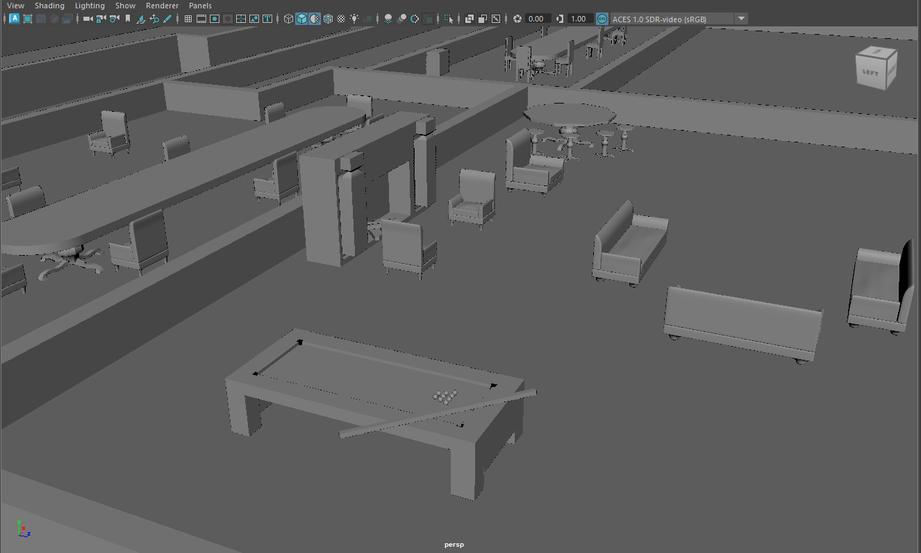
Task: Select the Grease Pencil icon
Action: [x=167, y=19]
